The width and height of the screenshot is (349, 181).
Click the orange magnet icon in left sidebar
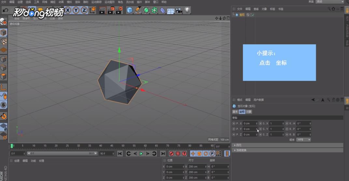pos(4,116)
